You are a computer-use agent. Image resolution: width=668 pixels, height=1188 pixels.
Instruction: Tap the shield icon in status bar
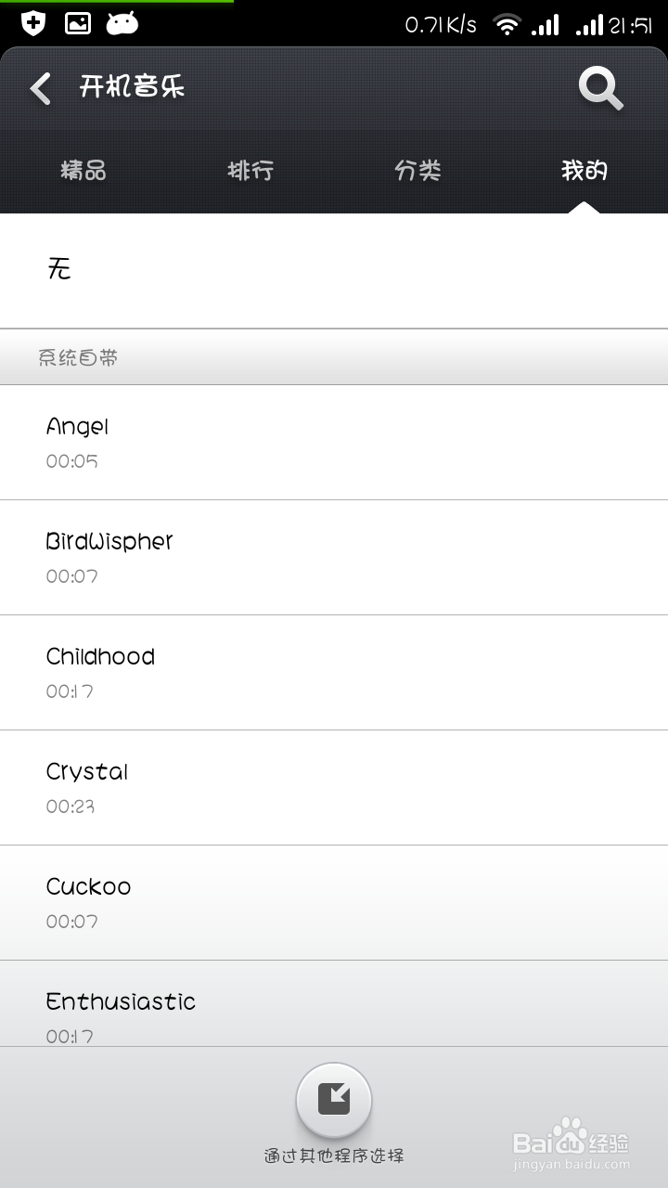(33, 23)
